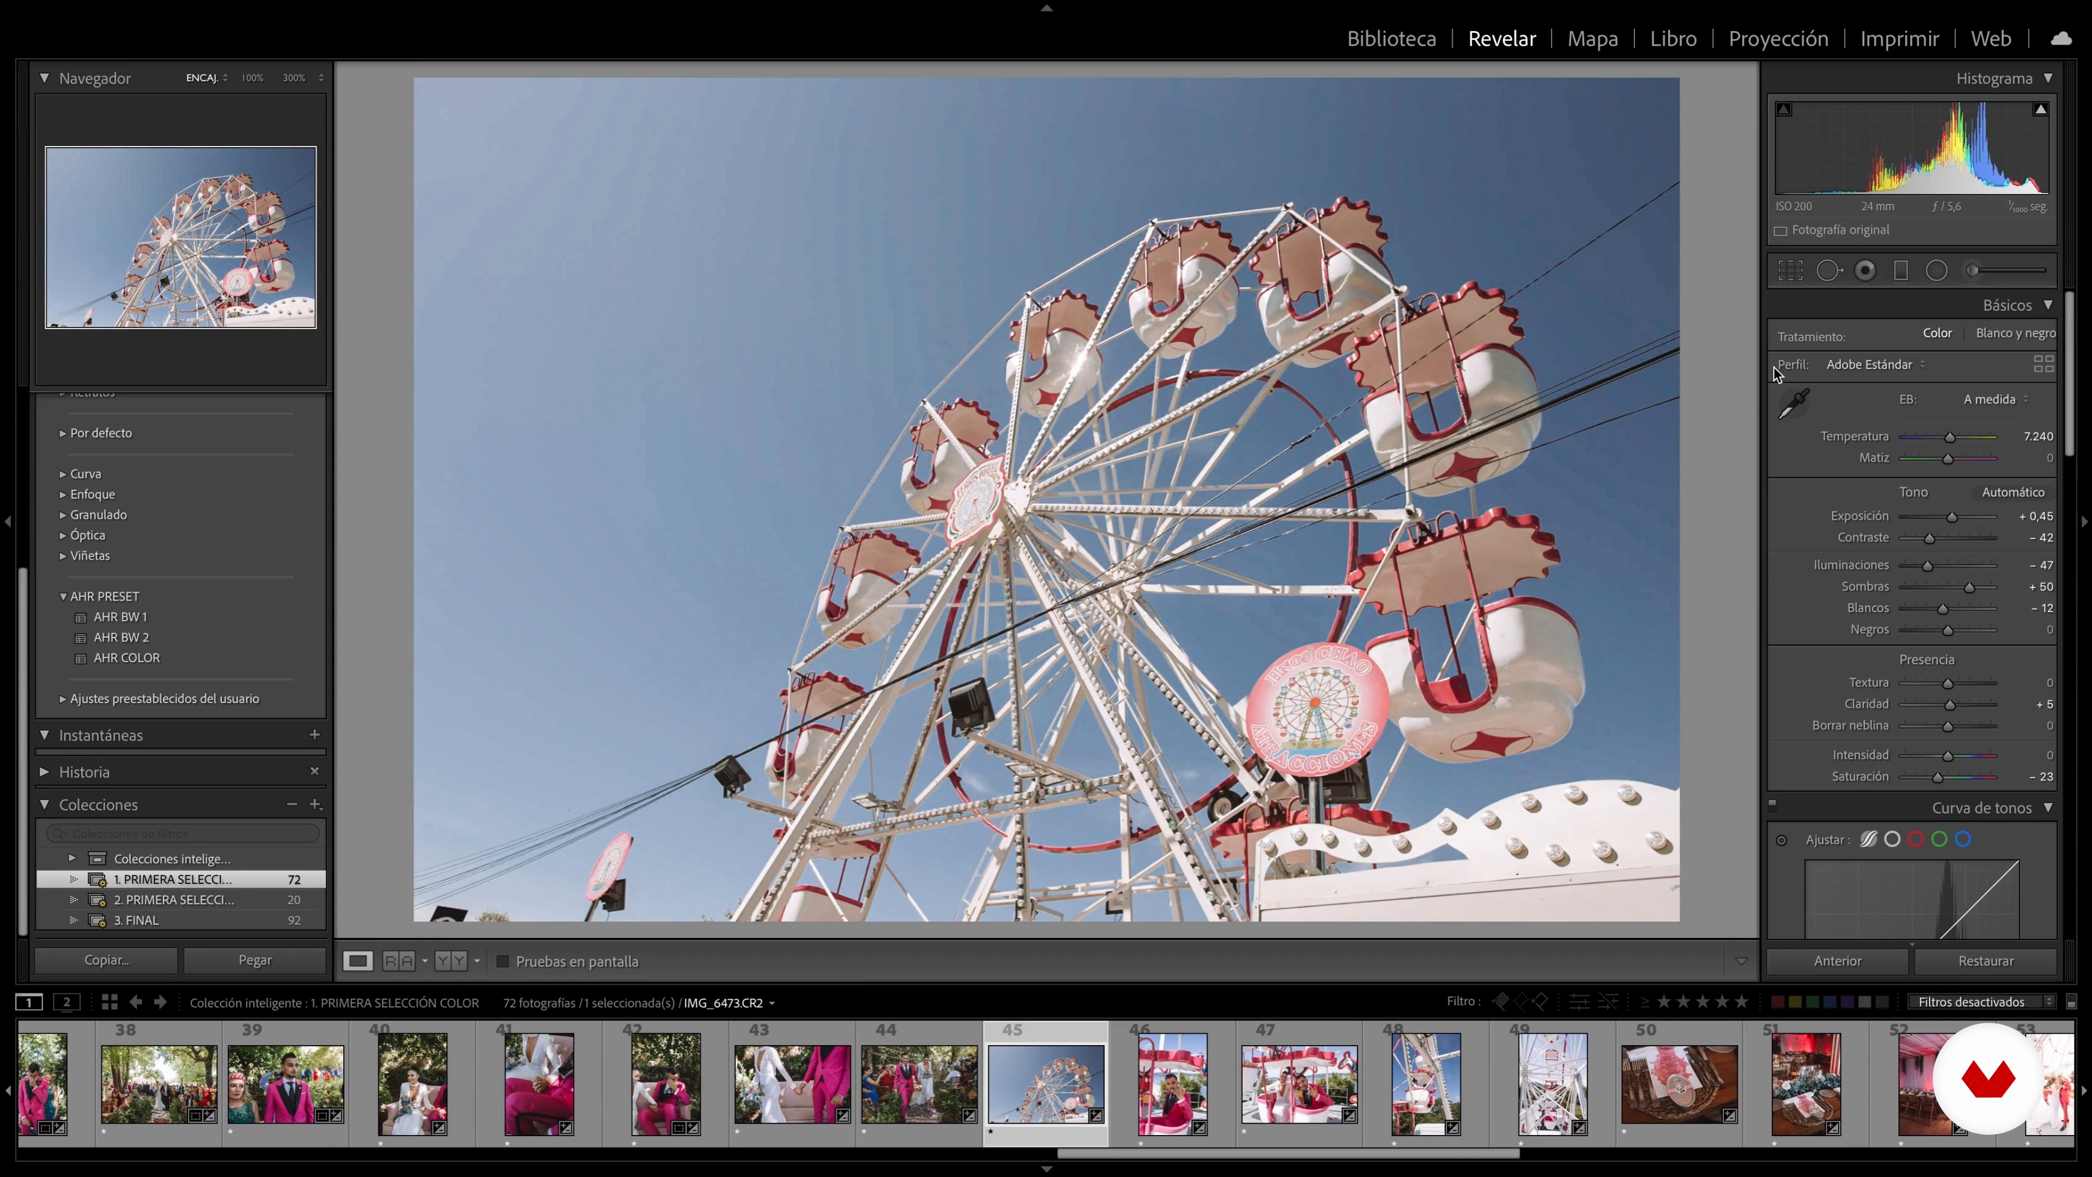This screenshot has height=1177, width=2092.
Task: Add a new snapshot with plus icon
Action: tap(314, 735)
